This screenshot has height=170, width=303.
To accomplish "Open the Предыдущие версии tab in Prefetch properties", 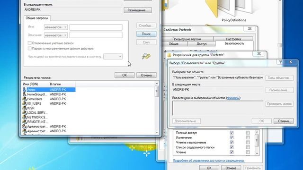I will click(x=187, y=39).
